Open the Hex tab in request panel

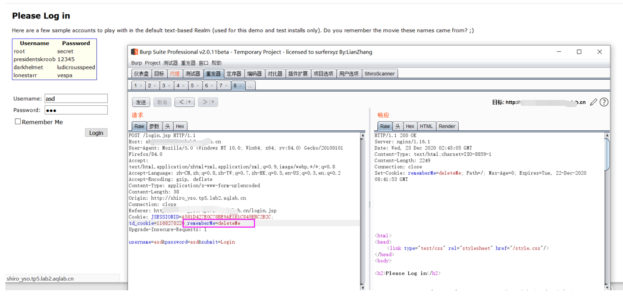pyautogui.click(x=180, y=126)
